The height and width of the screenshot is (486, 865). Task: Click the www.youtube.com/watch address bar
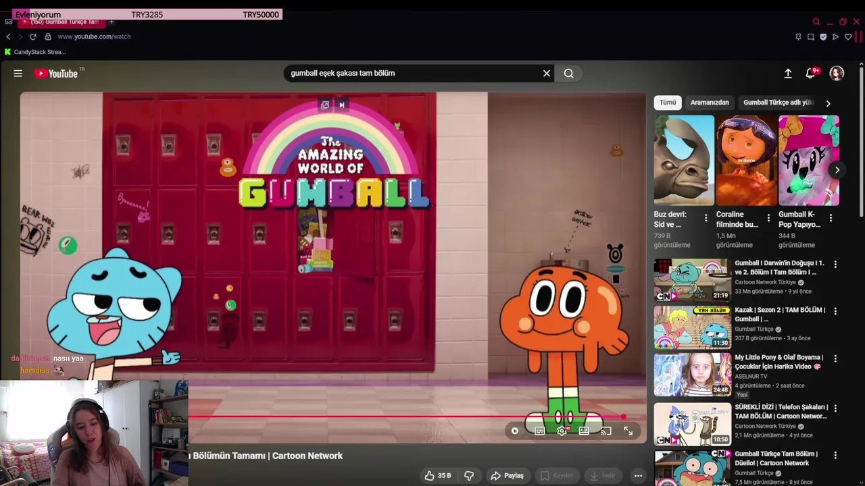tap(94, 36)
